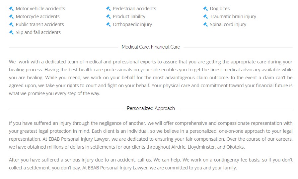Click the Traumatic brain injury item
Image resolution: width=298 pixels, height=179 pixels.
pyautogui.click(x=233, y=17)
